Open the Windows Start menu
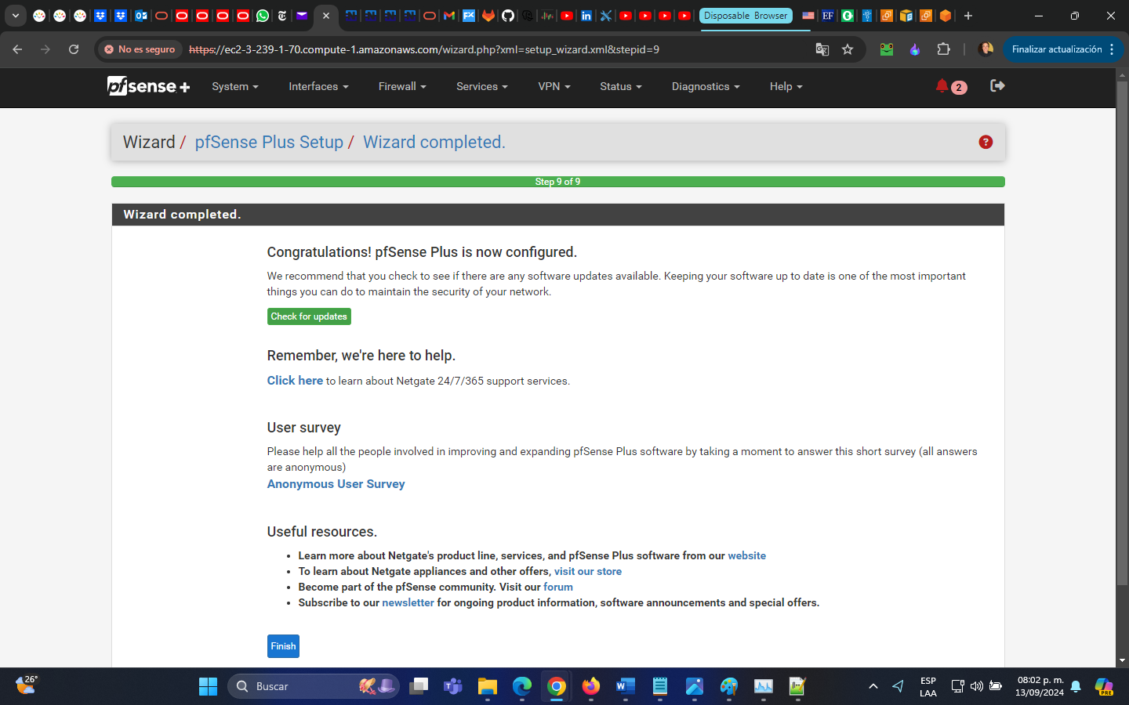Screen dimensions: 1129x705 [x=208, y=686]
